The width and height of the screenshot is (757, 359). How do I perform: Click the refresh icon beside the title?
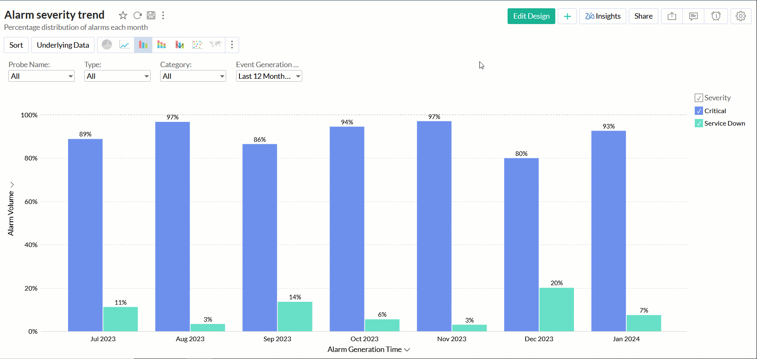coord(137,15)
